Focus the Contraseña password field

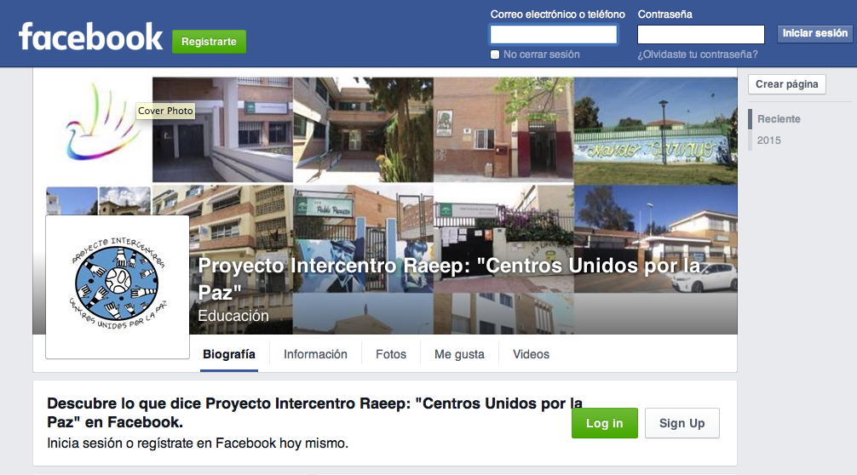coord(701,34)
